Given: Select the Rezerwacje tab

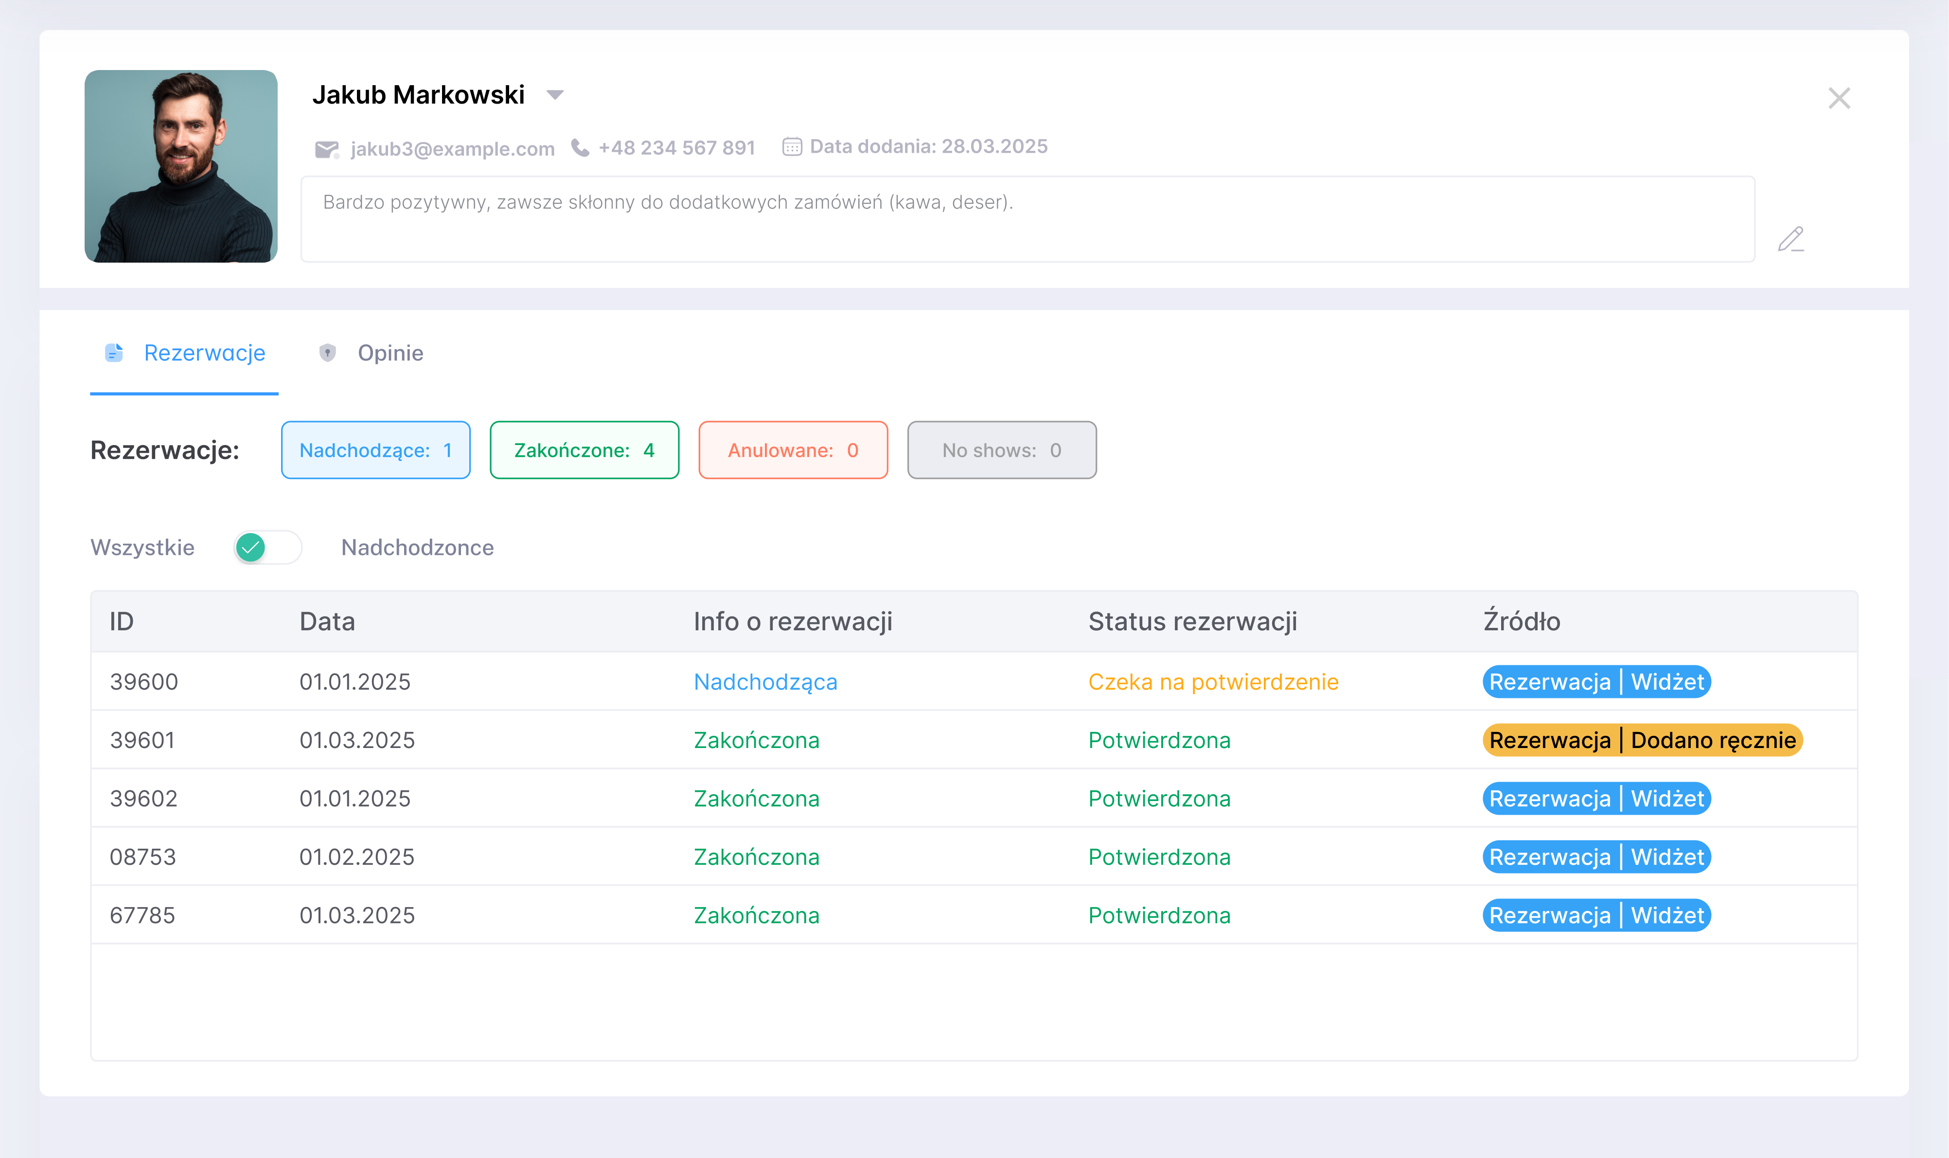Looking at the screenshot, I should pyautogui.click(x=204, y=353).
